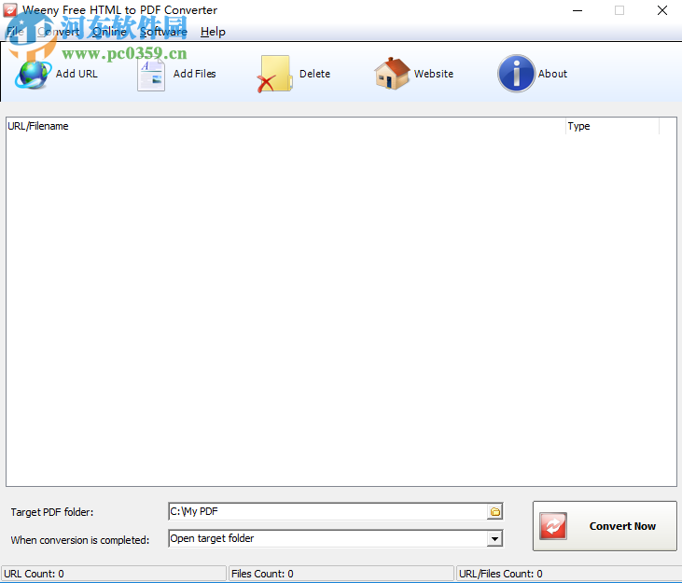This screenshot has width=682, height=583.
Task: Click When conversion is completed label
Action: point(80,540)
